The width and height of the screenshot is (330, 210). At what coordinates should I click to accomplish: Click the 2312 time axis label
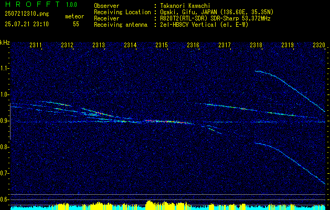[67, 45]
